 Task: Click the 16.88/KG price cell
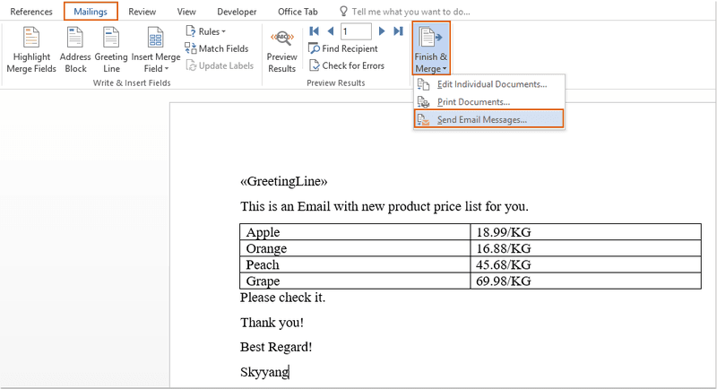click(586, 248)
